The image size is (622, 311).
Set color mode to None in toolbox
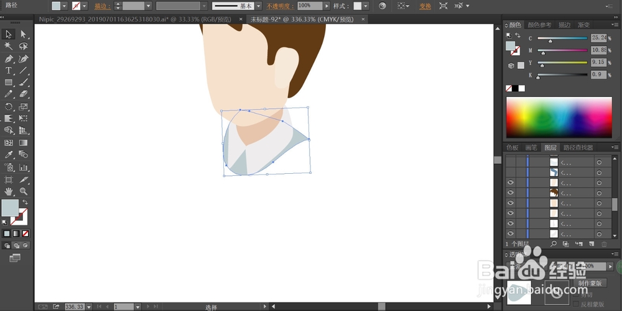26,234
